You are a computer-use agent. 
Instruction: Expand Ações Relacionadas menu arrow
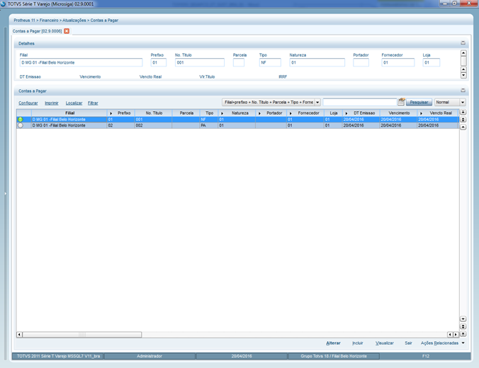[463, 343]
